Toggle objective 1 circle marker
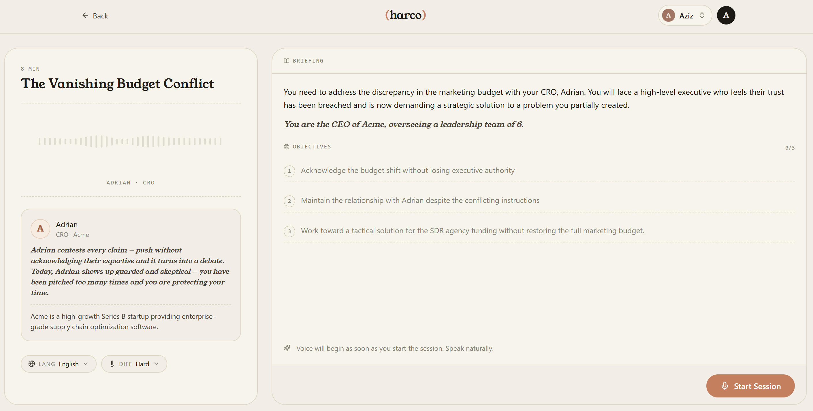The width and height of the screenshot is (813, 411). (289, 171)
